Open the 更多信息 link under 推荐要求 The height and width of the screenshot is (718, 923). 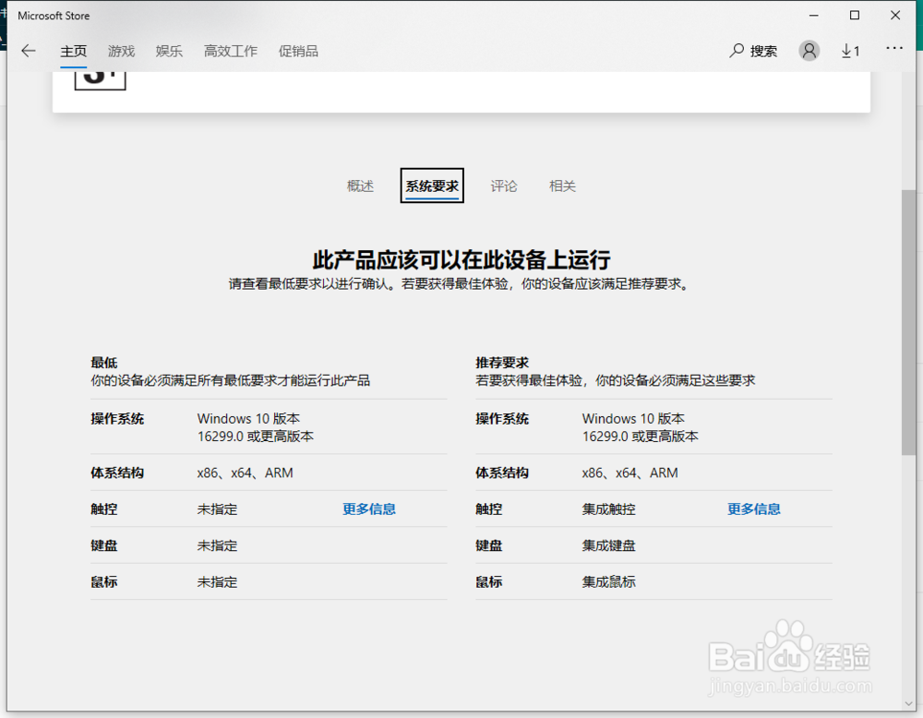752,509
